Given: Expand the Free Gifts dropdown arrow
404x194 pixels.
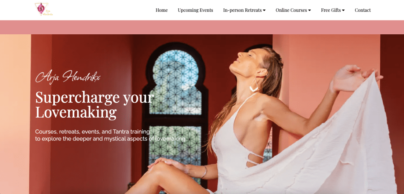Looking at the screenshot, I should coord(343,10).
